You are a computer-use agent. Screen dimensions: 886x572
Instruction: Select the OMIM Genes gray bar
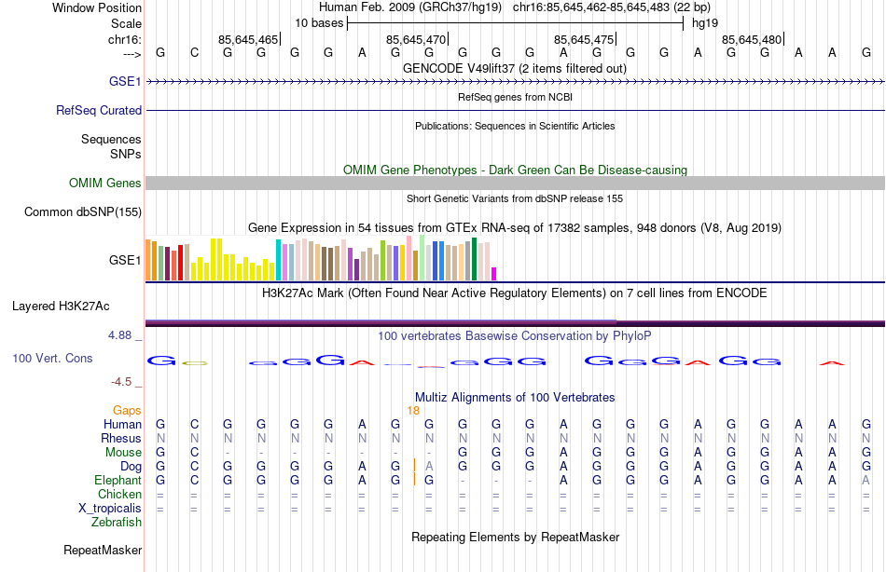[515, 183]
